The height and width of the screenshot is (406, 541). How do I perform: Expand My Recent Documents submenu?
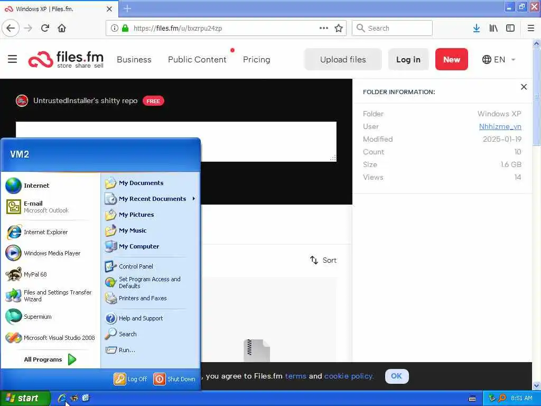[150, 199]
